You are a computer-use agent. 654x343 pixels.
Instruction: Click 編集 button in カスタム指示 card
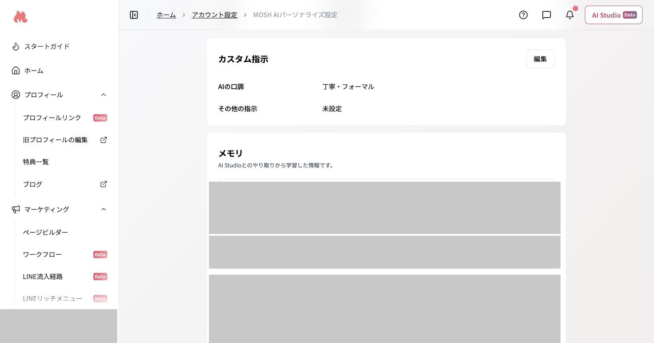click(x=540, y=59)
